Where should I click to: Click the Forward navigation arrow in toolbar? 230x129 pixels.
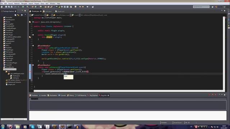point(87,7)
